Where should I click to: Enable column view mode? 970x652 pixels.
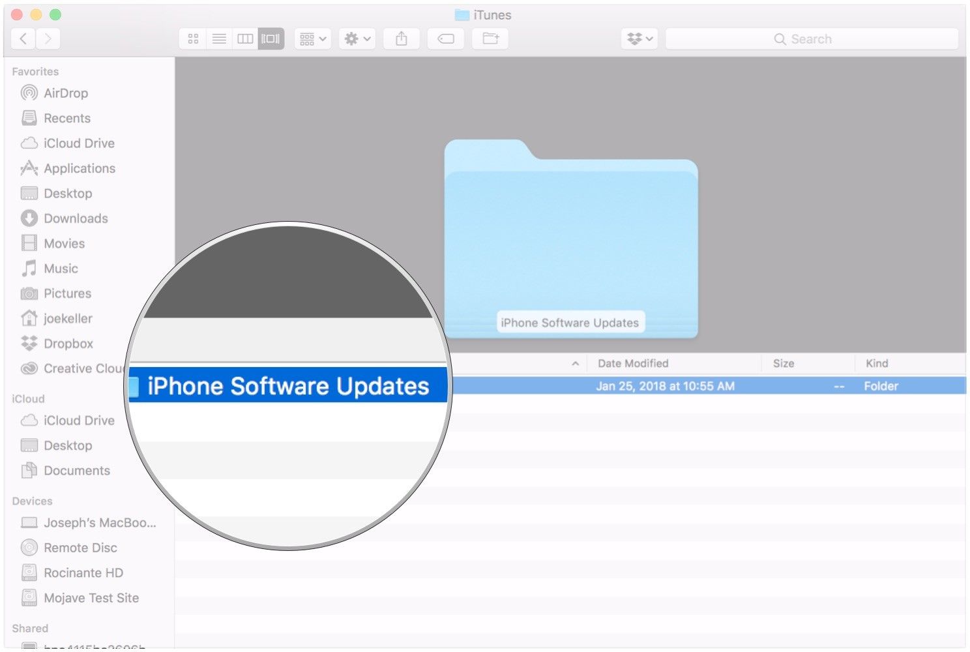pos(245,38)
